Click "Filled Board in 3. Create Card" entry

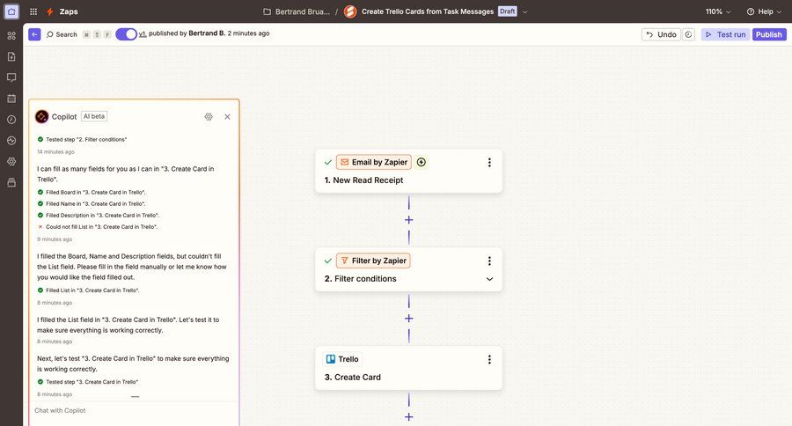[x=95, y=192]
